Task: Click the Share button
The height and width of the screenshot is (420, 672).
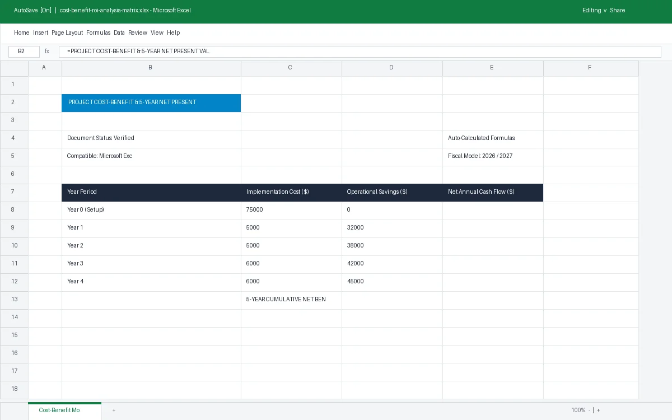Action: click(x=618, y=11)
